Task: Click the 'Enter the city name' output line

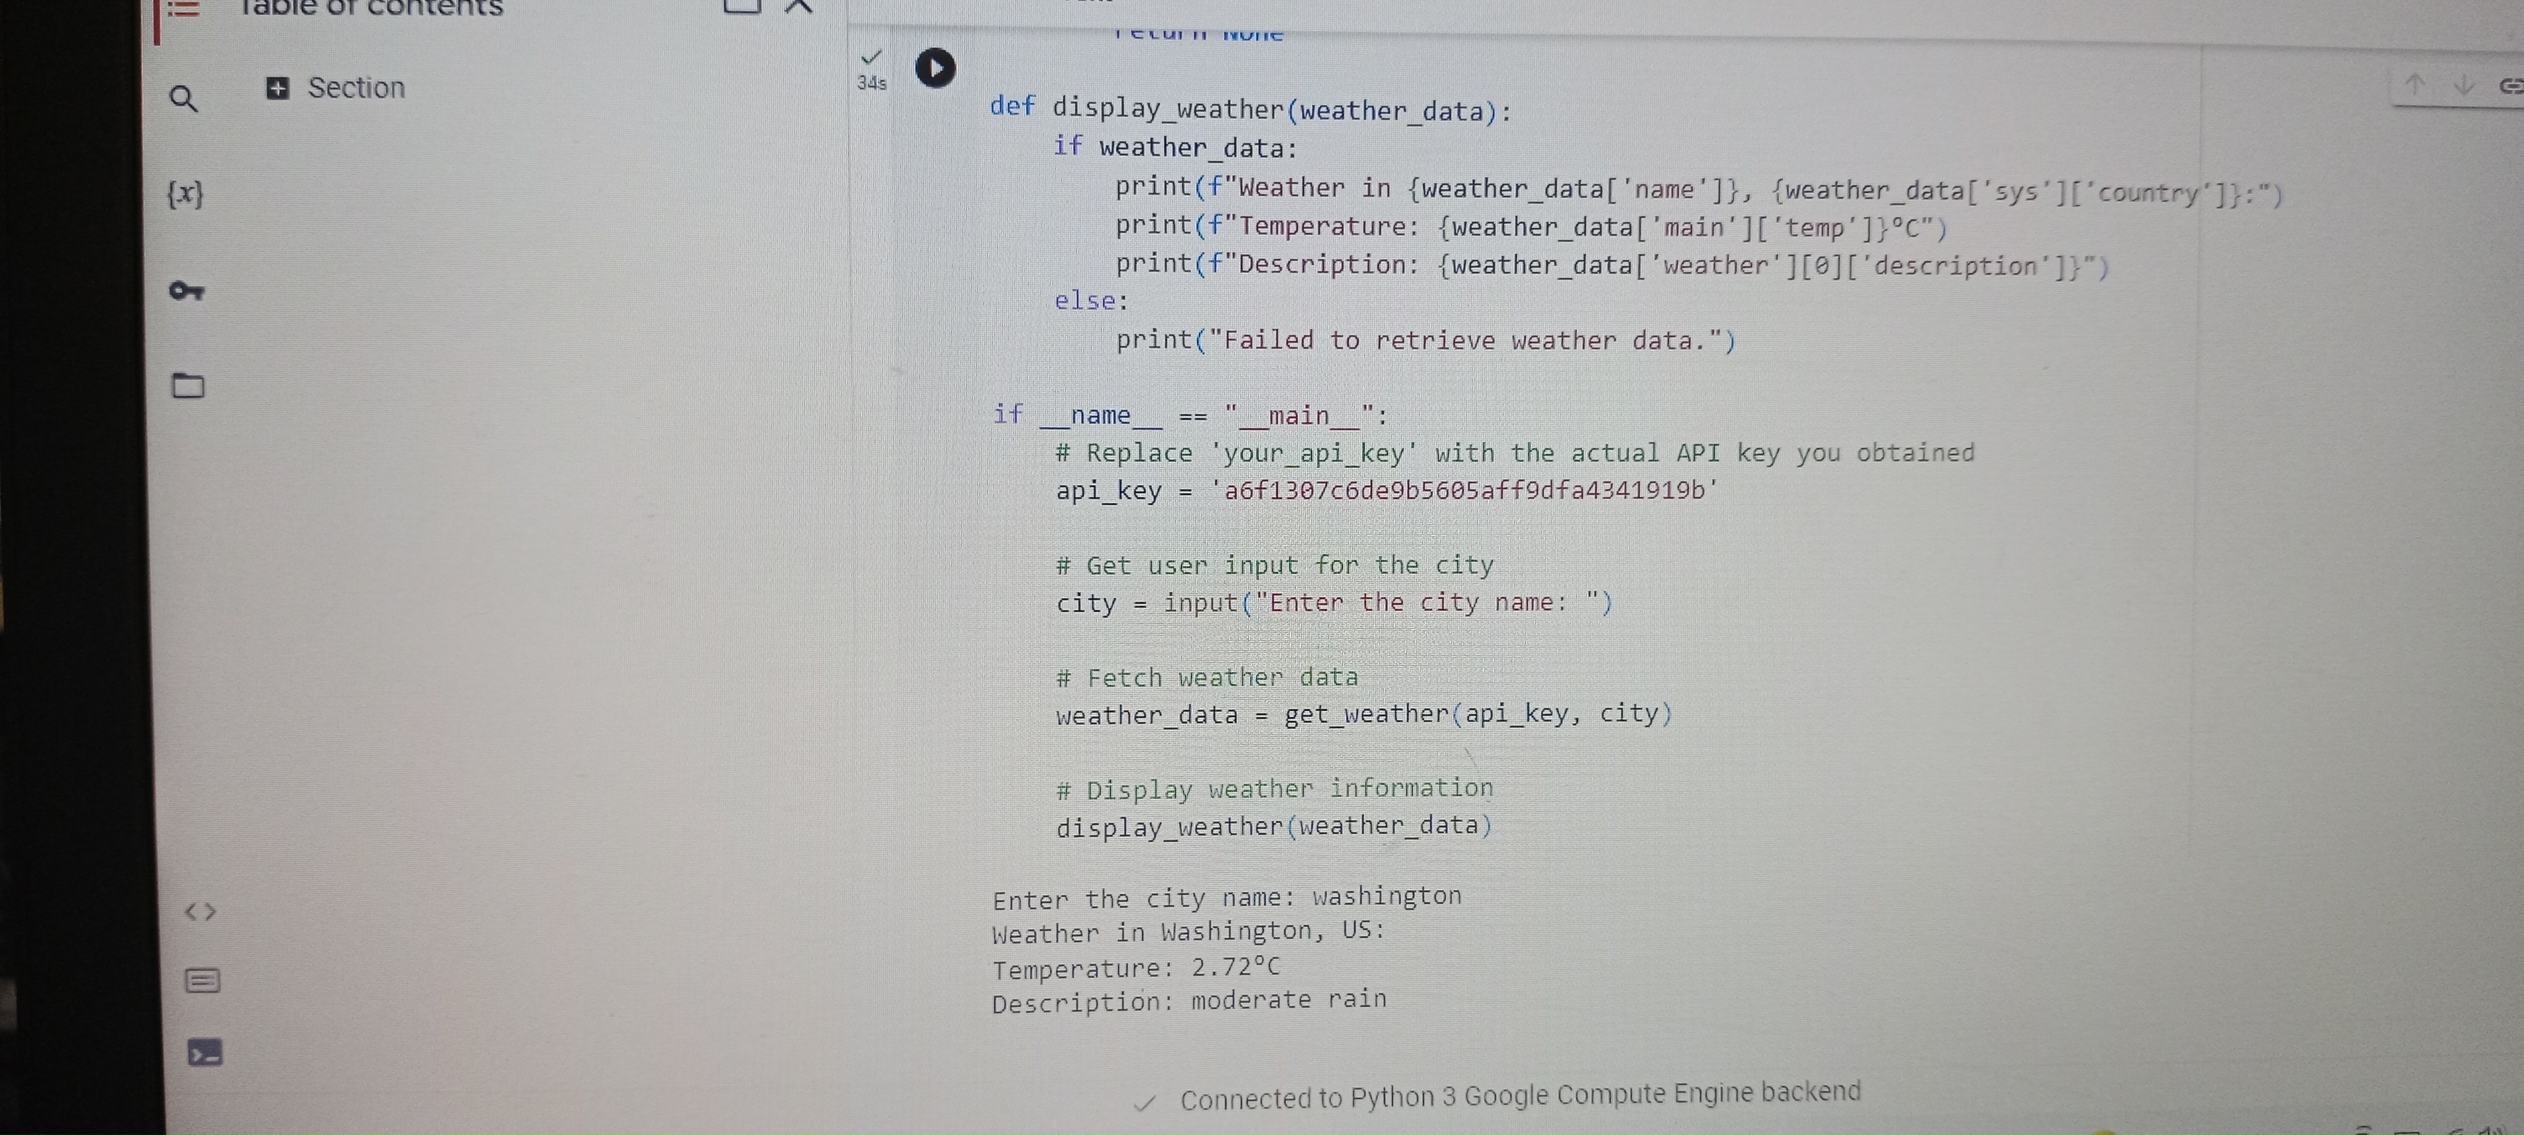Action: (x=1226, y=898)
